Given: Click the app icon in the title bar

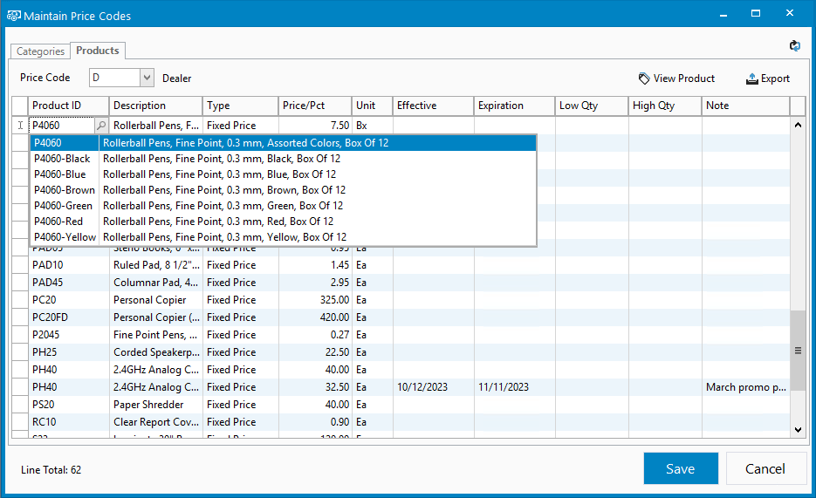Looking at the screenshot, I should point(13,16).
